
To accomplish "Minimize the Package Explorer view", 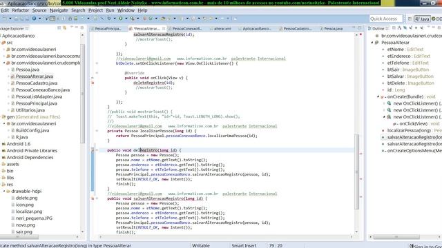I will pyautogui.click(x=77, y=28).
